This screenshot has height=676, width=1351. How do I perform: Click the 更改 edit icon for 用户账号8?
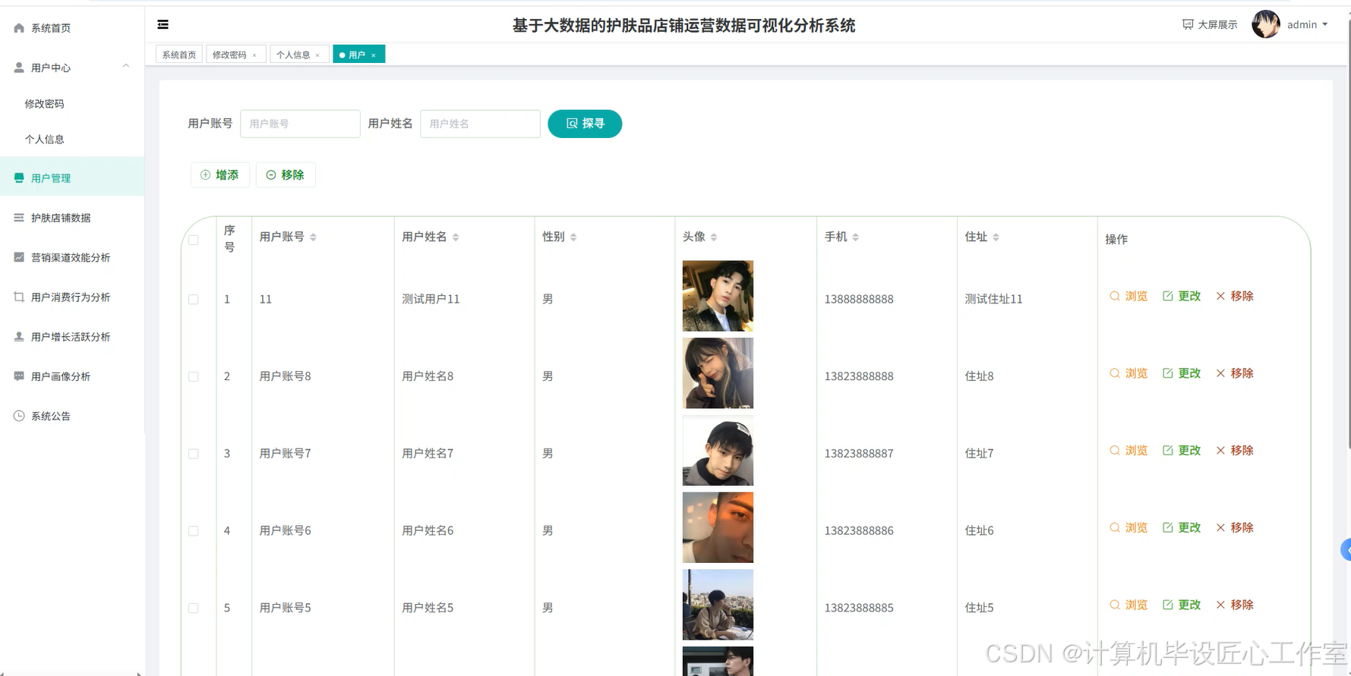[x=1168, y=373]
